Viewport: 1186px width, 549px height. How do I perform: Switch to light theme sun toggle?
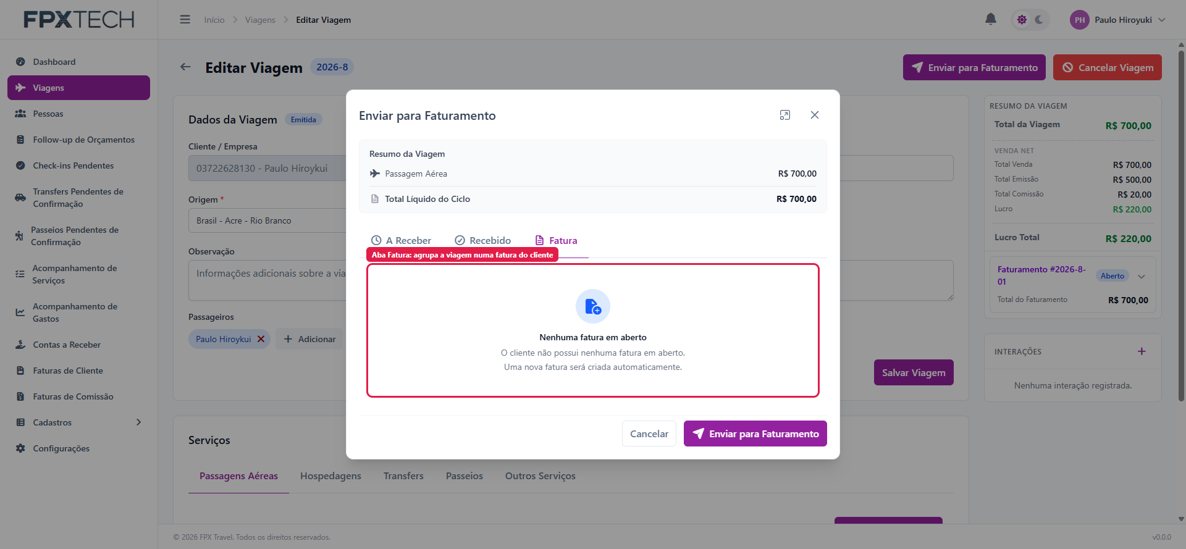1022,20
